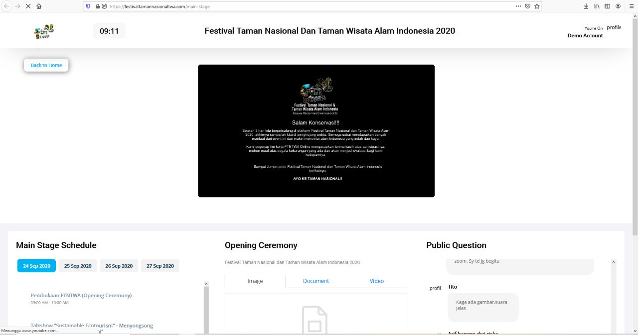
Task: Open the Firefox account icon
Action: (x=618, y=6)
